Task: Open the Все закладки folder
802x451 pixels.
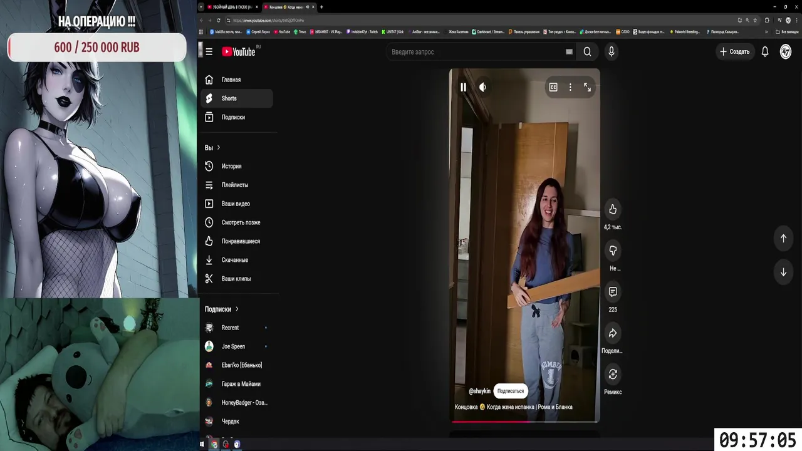Action: pos(788,31)
